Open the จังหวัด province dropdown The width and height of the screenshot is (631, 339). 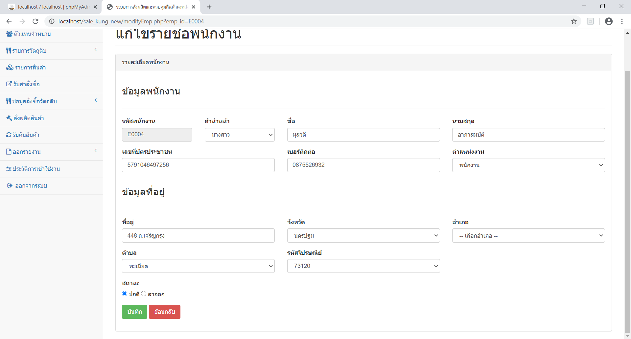pyautogui.click(x=363, y=236)
